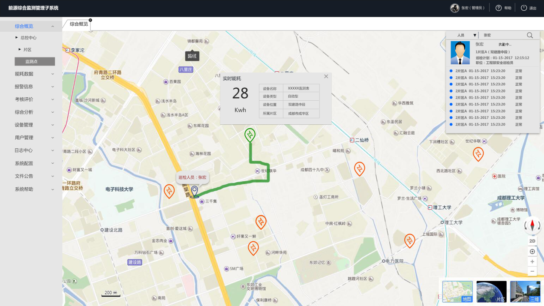
Task: Click the locate-me target icon on map
Action: point(532,252)
